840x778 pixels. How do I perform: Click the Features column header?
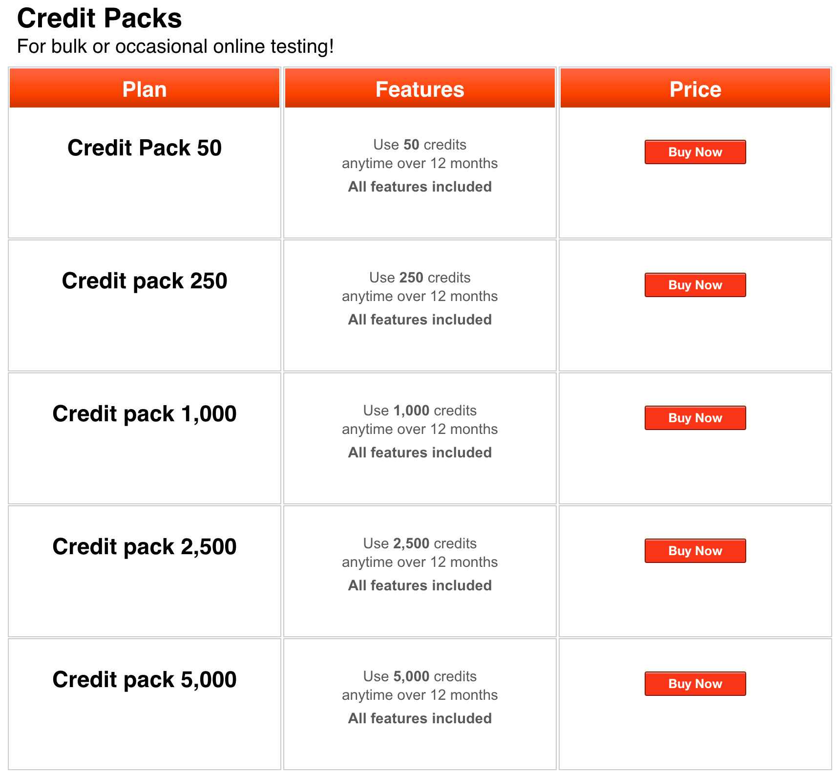420,89
